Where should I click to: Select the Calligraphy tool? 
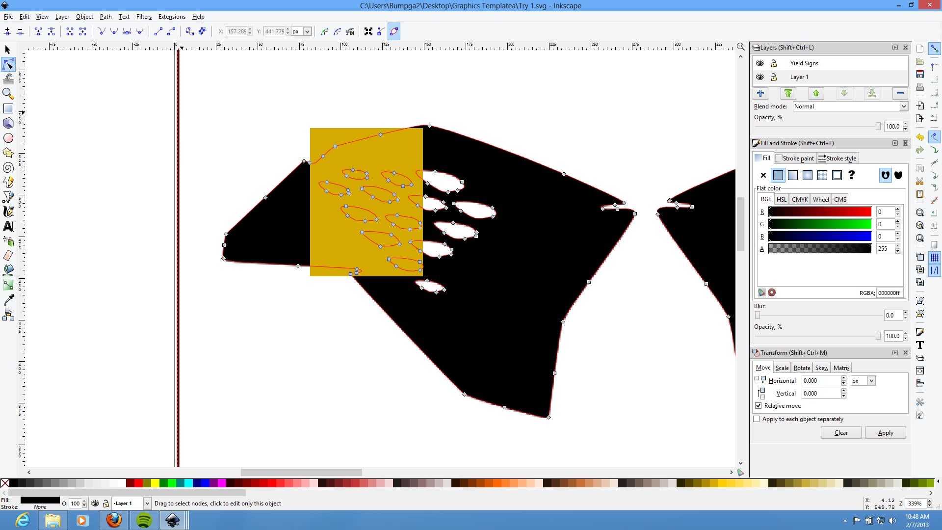click(x=8, y=212)
